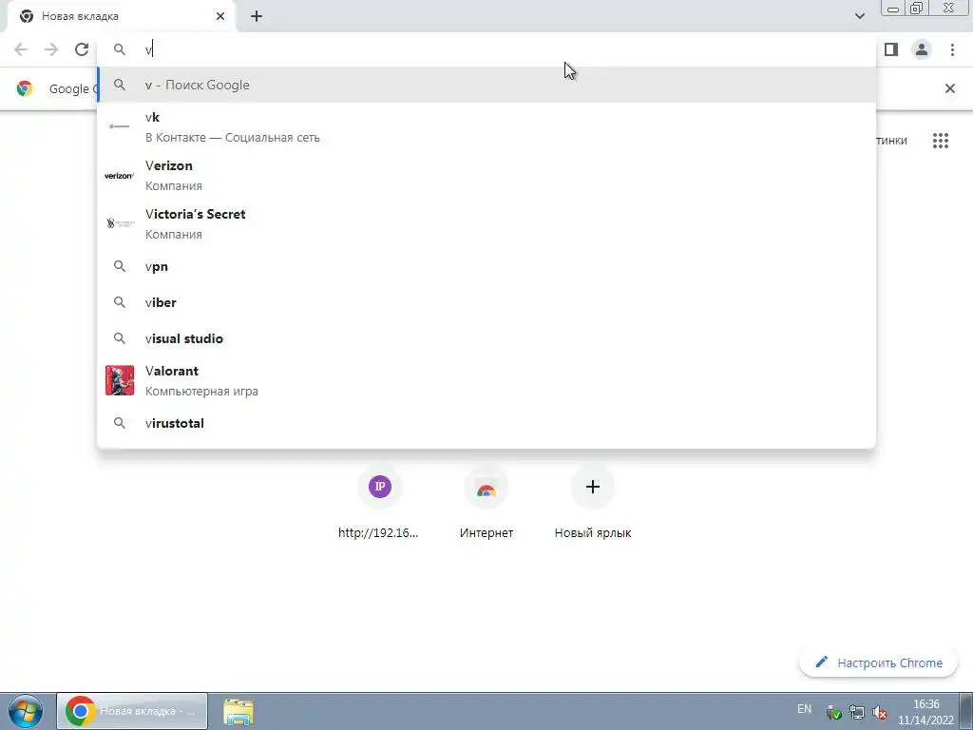The height and width of the screenshot is (730, 973).
Task: Click the muted volume tray icon
Action: (x=880, y=713)
